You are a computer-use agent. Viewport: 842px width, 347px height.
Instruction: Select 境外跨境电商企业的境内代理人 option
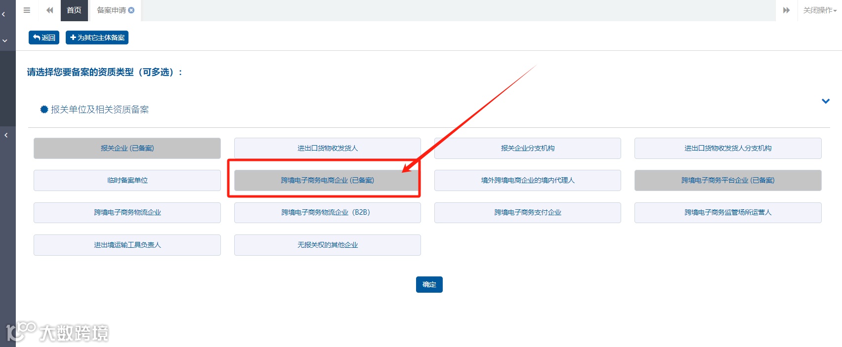(x=528, y=180)
